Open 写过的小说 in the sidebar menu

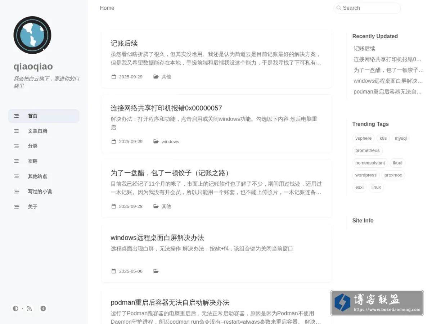44,192
